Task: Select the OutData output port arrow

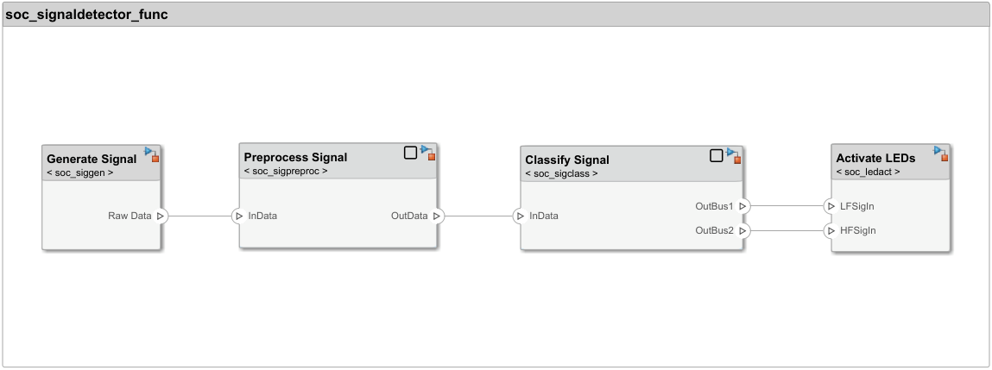Action: pos(437,216)
